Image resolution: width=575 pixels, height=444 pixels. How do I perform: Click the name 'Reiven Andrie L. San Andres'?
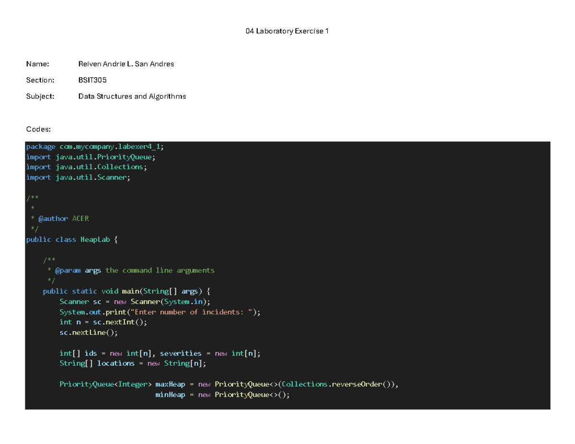coord(126,63)
